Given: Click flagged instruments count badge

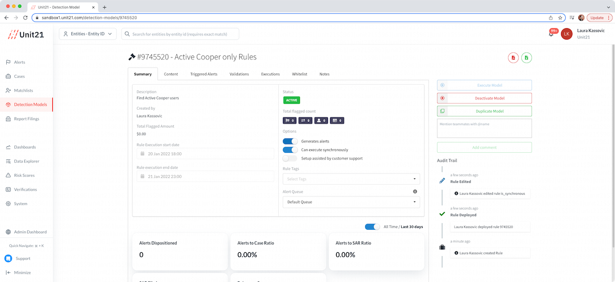Looking at the screenshot, I should point(337,120).
